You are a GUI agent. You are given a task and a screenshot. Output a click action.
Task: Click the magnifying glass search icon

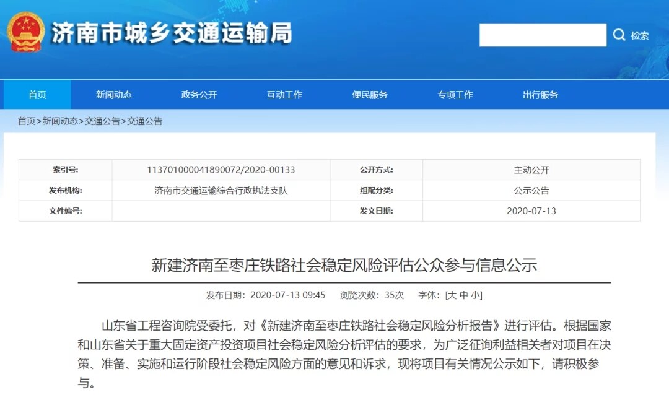point(619,35)
